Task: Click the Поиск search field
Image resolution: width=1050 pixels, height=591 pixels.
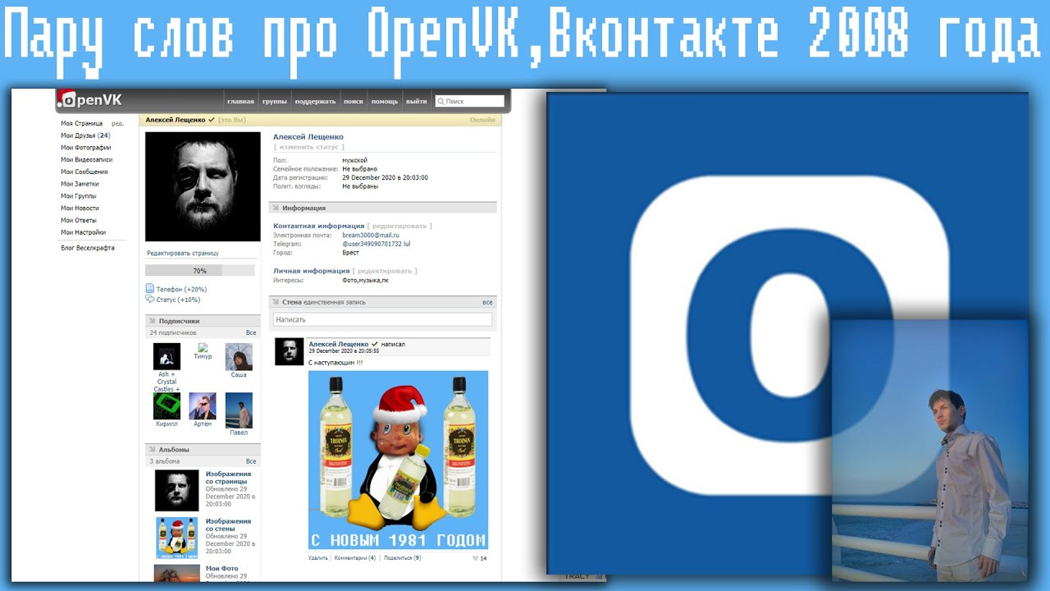Action: pos(469,102)
